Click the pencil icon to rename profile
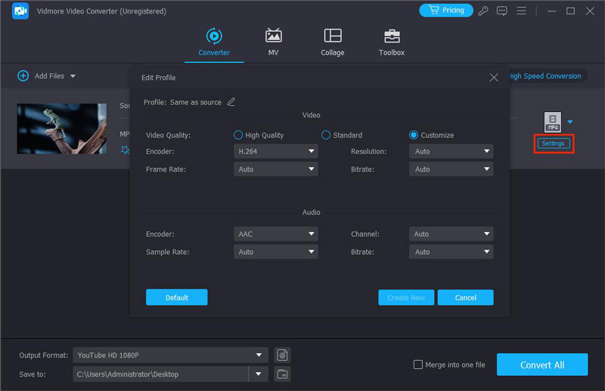The height and width of the screenshot is (391, 605). click(231, 102)
